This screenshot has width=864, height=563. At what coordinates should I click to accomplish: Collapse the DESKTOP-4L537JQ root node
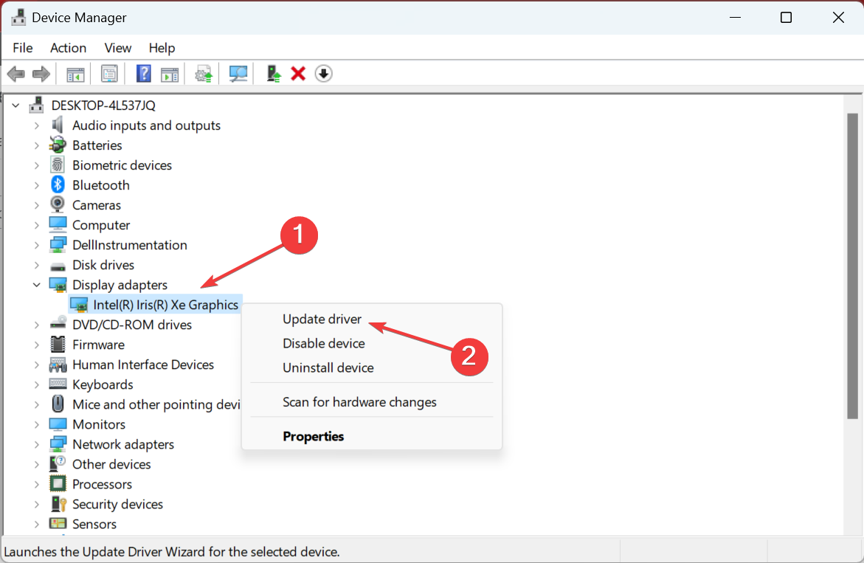(16, 106)
